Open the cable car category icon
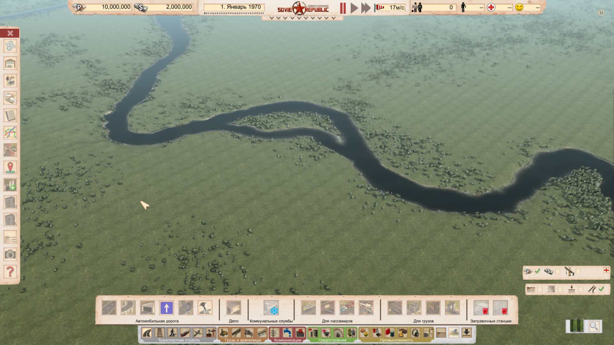 pos(211,333)
